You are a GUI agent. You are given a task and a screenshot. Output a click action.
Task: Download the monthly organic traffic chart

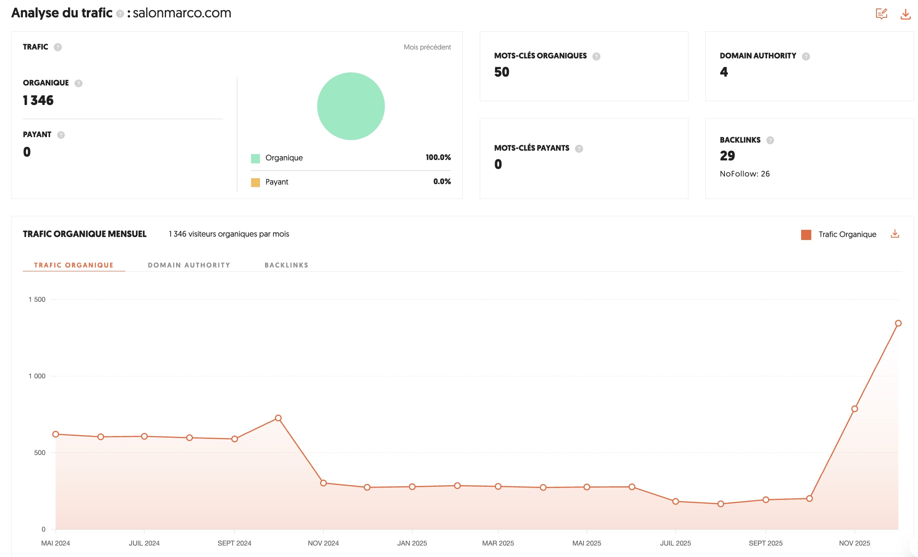pos(895,234)
